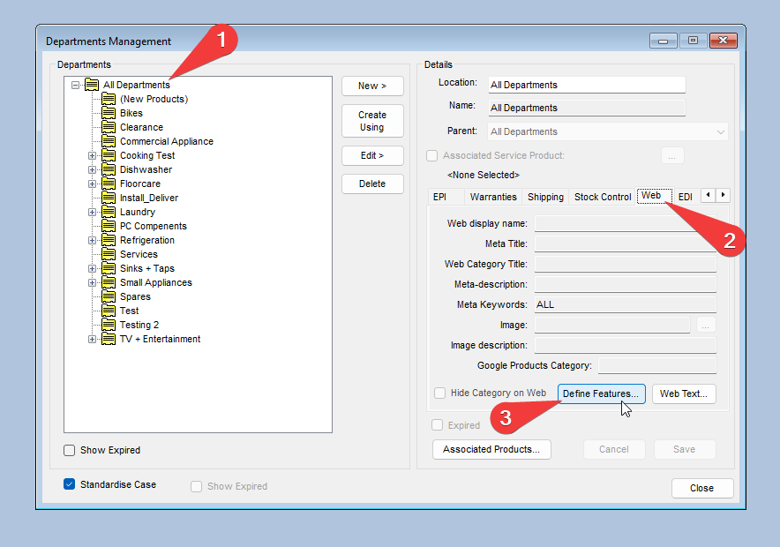Open Associated Products dialog
780x547 pixels.
tap(491, 449)
